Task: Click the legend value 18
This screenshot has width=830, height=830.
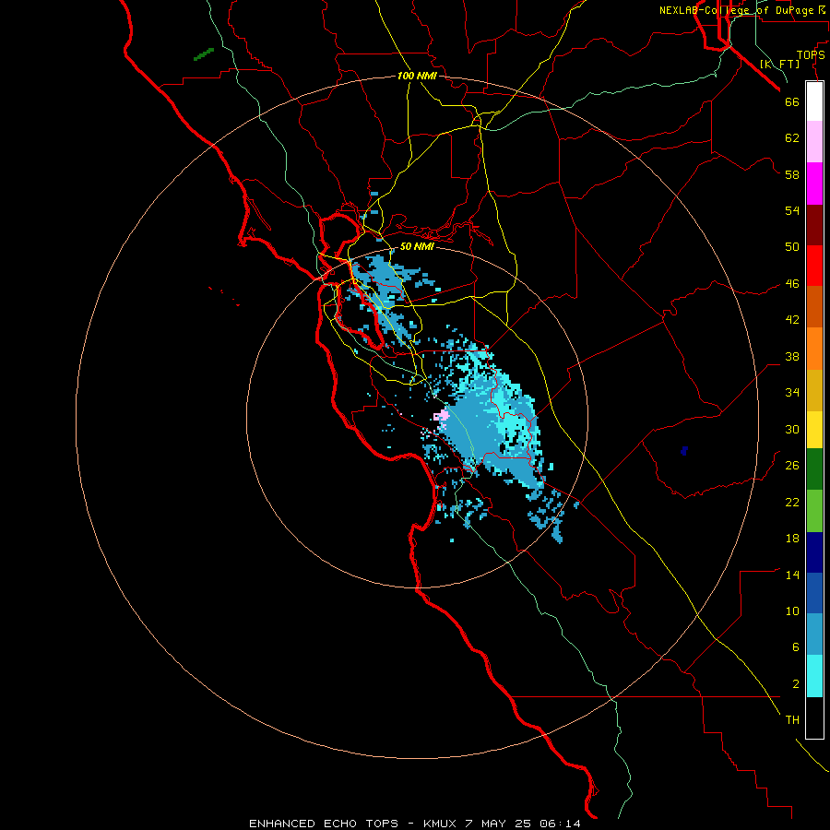Action: tap(792, 539)
